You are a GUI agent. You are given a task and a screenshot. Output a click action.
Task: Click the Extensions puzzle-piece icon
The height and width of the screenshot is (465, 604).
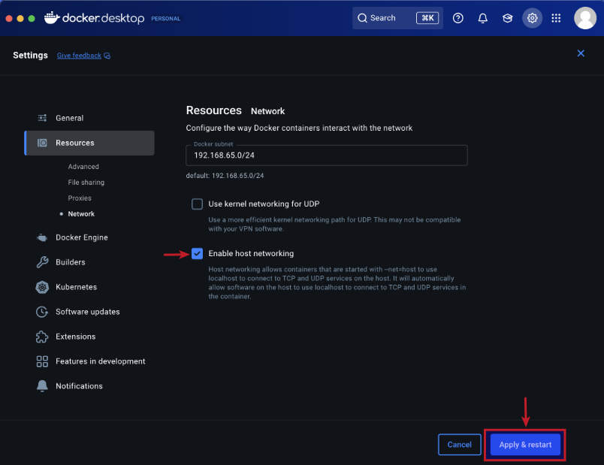42,337
